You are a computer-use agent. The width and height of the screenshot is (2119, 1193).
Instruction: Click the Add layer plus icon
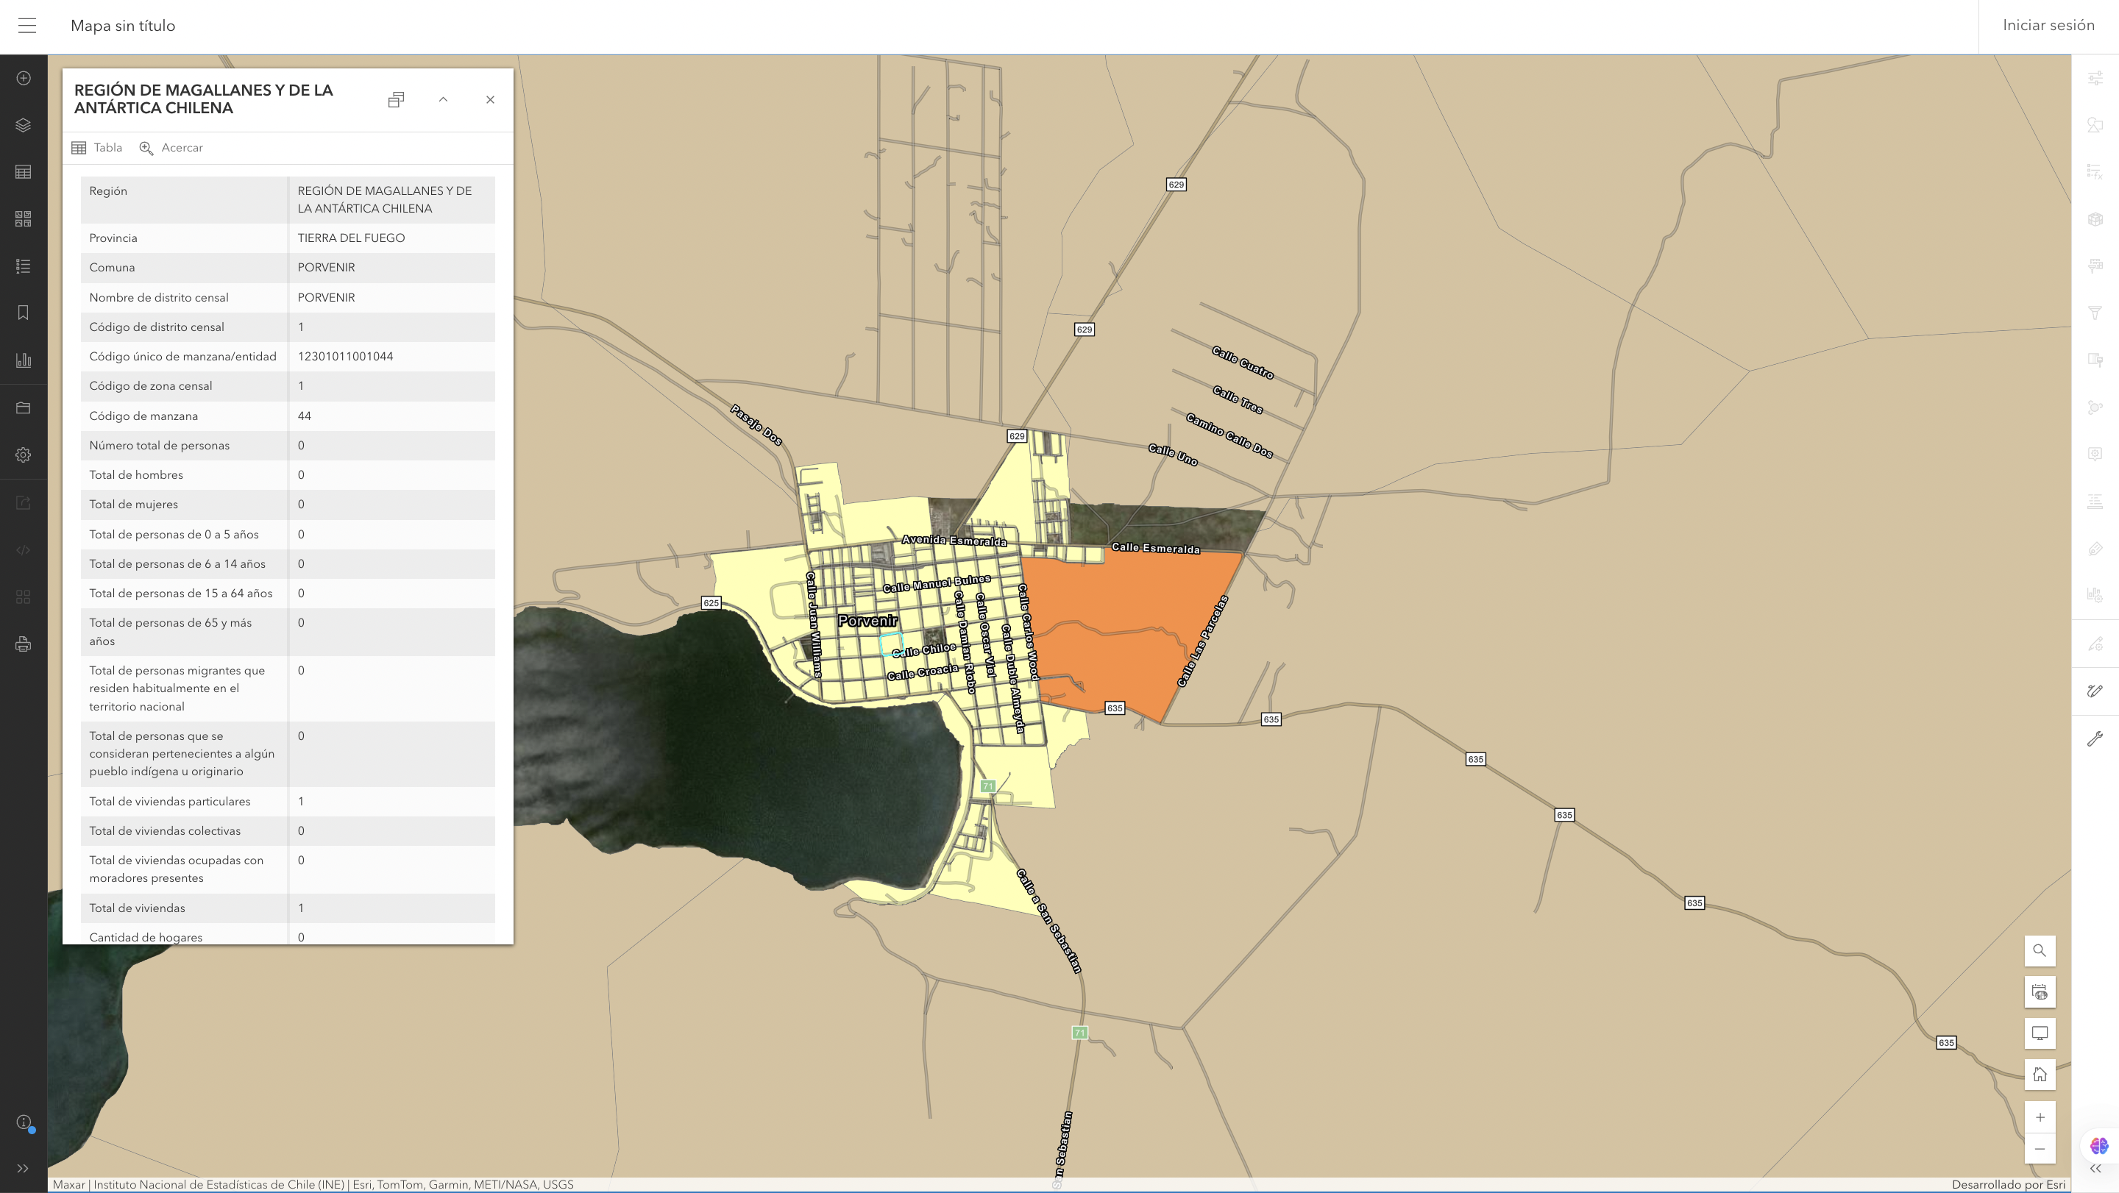click(x=23, y=78)
